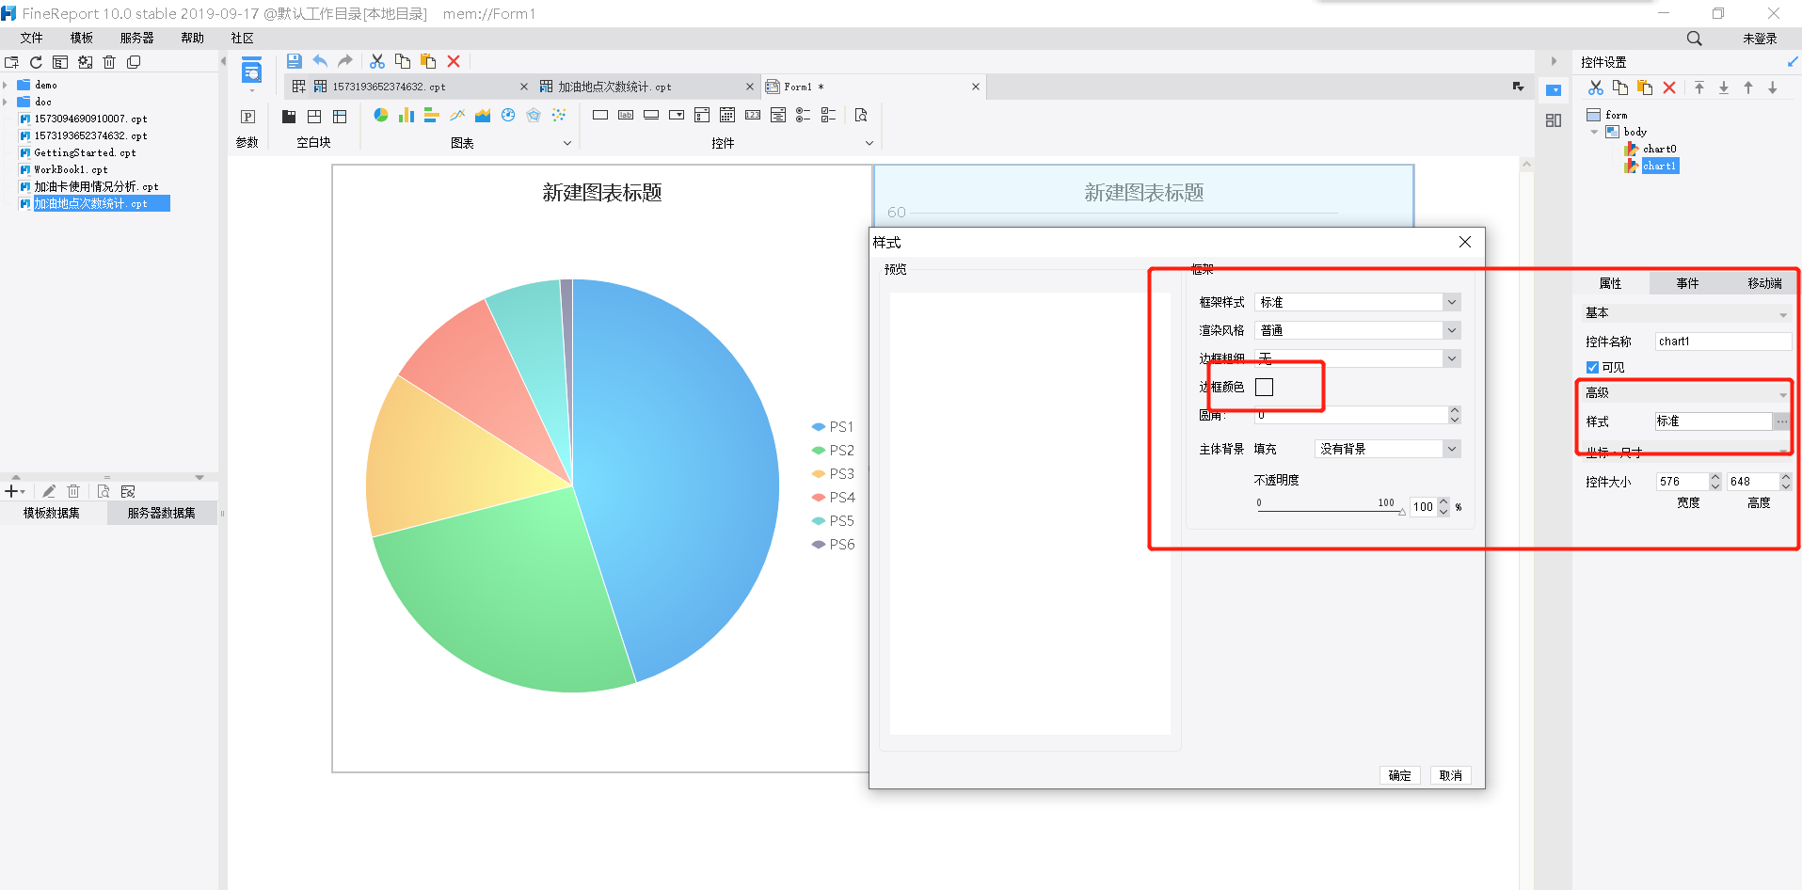The width and height of the screenshot is (1802, 890).
Task: Insert a scatter chart
Action: point(559,115)
